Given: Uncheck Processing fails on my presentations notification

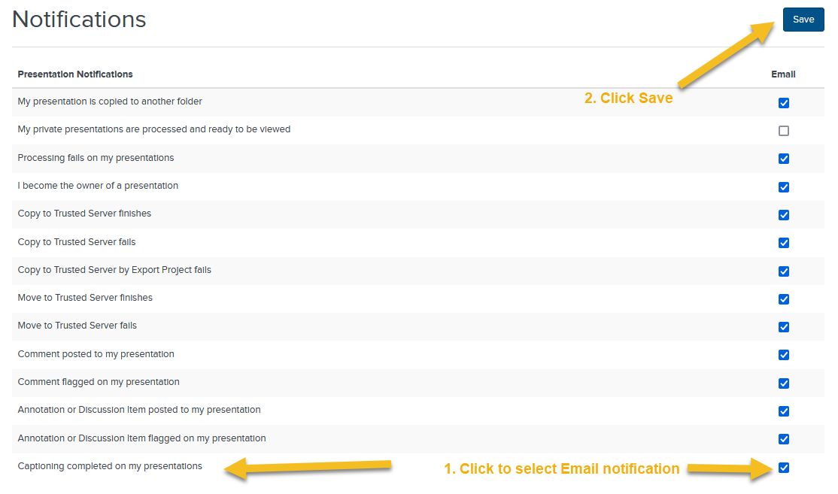Looking at the screenshot, I should (x=784, y=159).
